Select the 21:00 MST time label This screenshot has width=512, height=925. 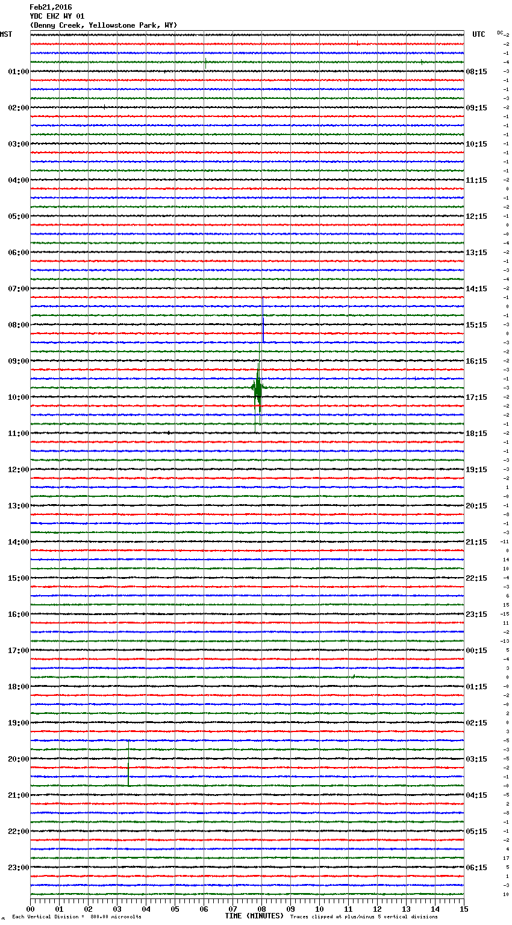pos(19,795)
